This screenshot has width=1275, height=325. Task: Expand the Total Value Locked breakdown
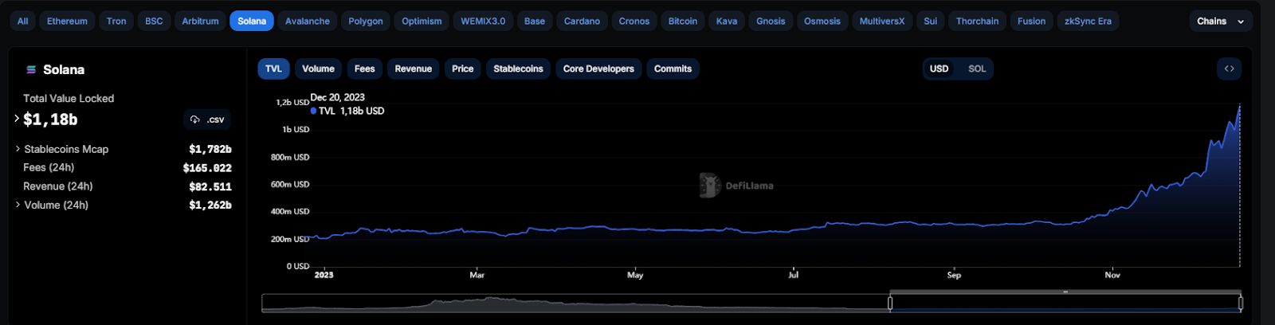coord(17,119)
